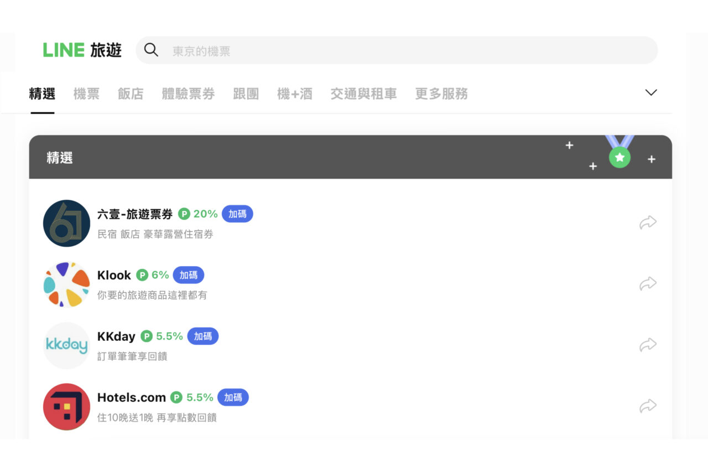This screenshot has height=472, width=708.
Task: Go to the 體驗票券 tab
Action: (x=188, y=94)
